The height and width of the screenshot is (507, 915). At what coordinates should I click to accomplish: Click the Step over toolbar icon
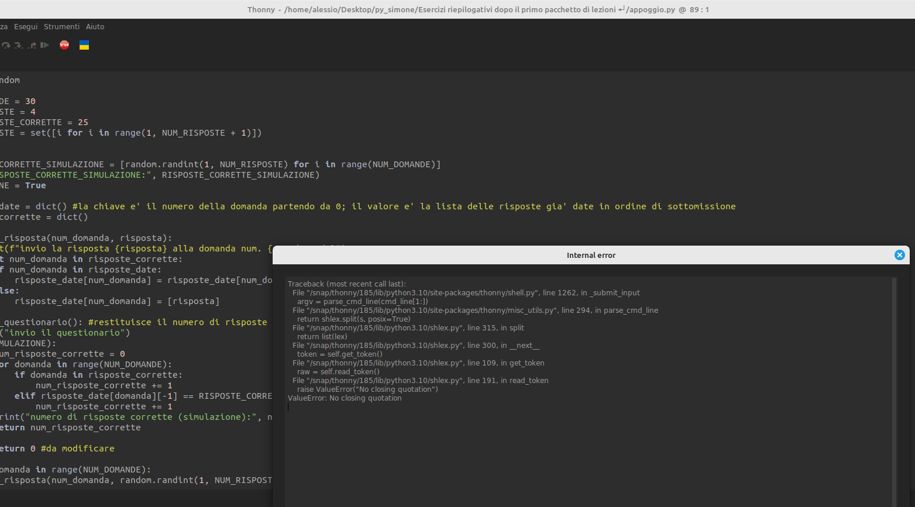[x=6, y=45]
